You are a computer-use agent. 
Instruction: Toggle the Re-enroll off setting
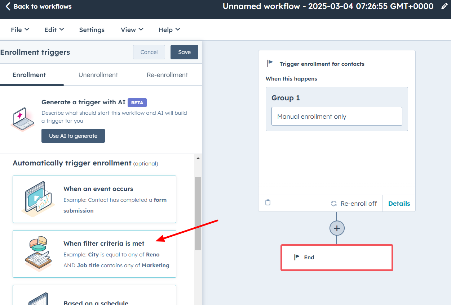[x=358, y=203]
